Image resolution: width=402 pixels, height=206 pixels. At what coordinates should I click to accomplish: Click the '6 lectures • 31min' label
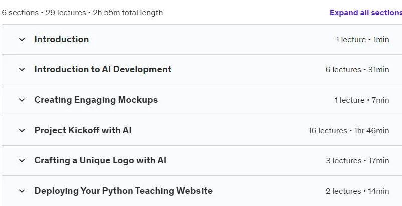pos(357,70)
